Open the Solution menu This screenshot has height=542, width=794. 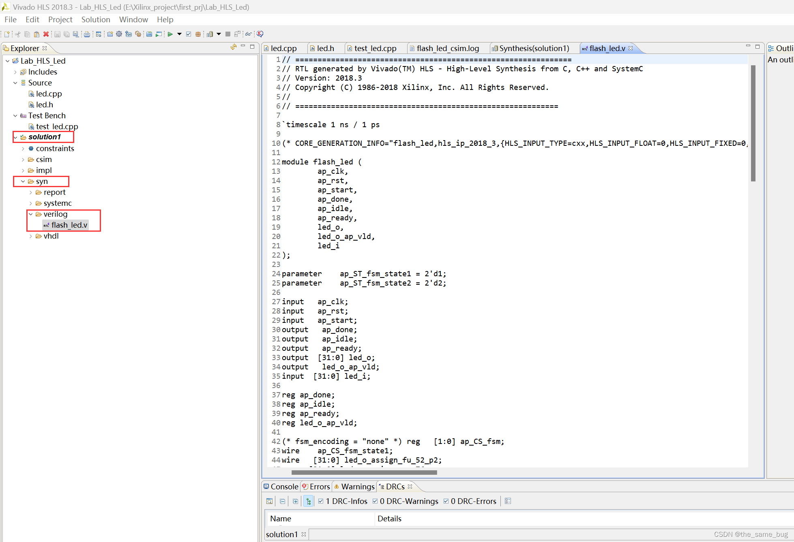pos(95,19)
